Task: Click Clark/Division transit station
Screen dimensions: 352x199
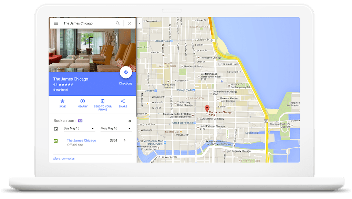Action: point(164,41)
